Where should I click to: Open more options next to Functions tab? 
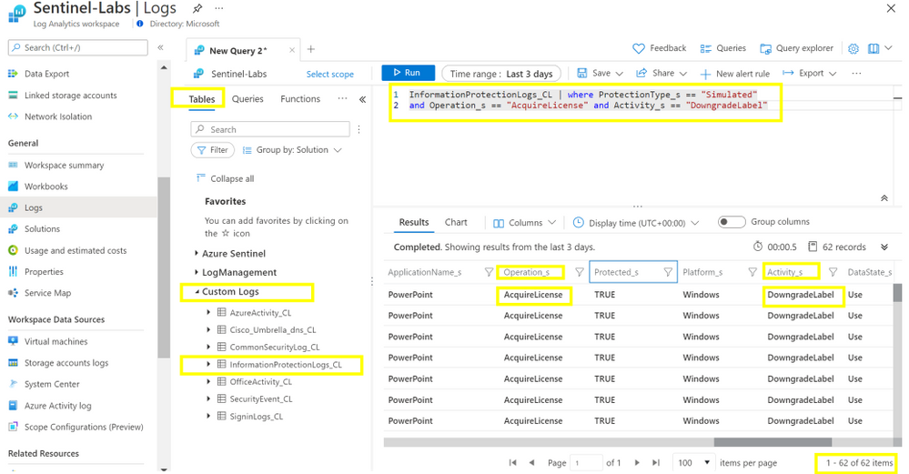tap(343, 98)
